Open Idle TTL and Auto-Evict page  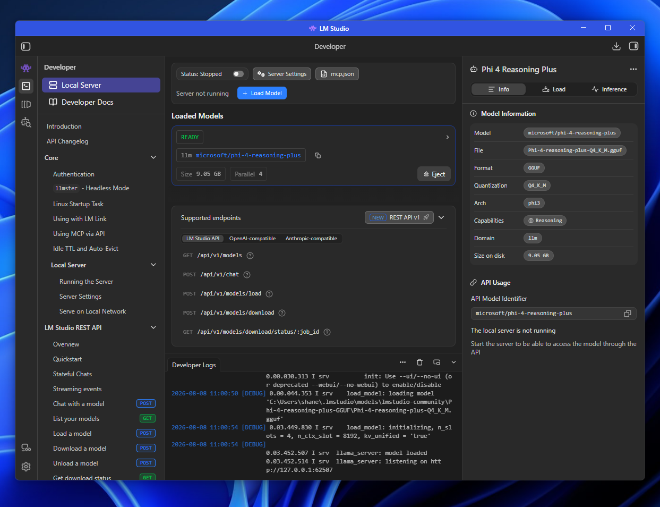(x=85, y=249)
